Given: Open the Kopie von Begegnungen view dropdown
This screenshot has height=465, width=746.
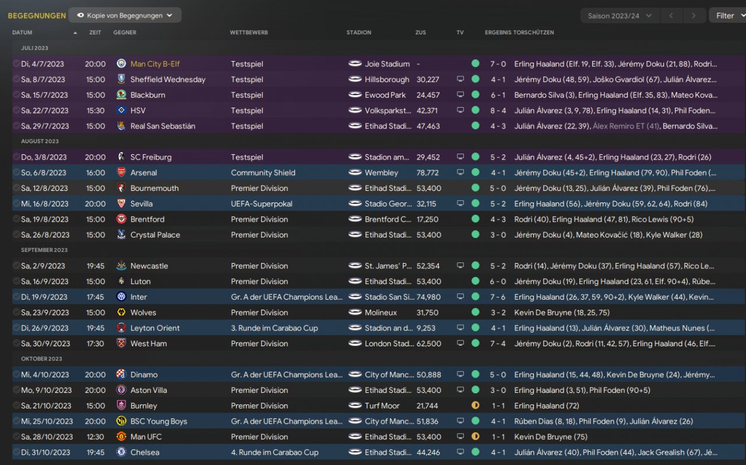Looking at the screenshot, I should [x=125, y=16].
